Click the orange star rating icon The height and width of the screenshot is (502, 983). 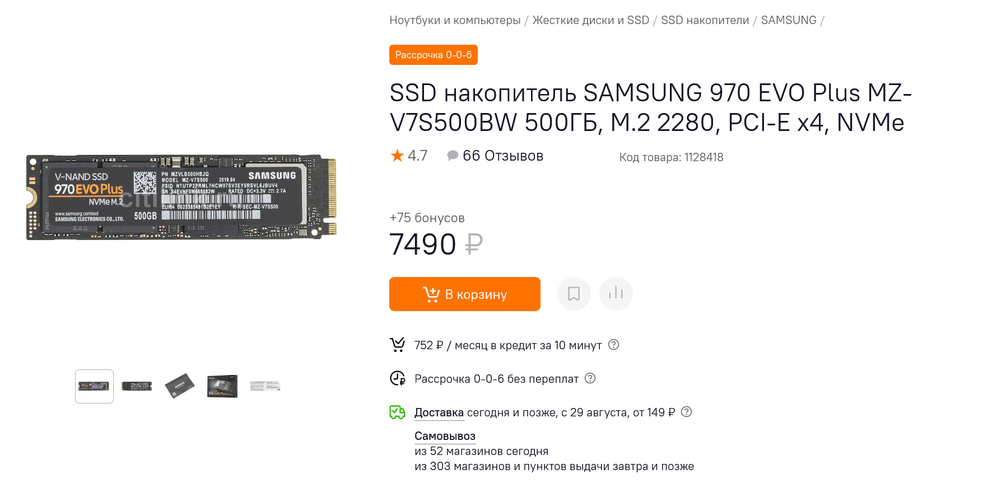(x=397, y=156)
